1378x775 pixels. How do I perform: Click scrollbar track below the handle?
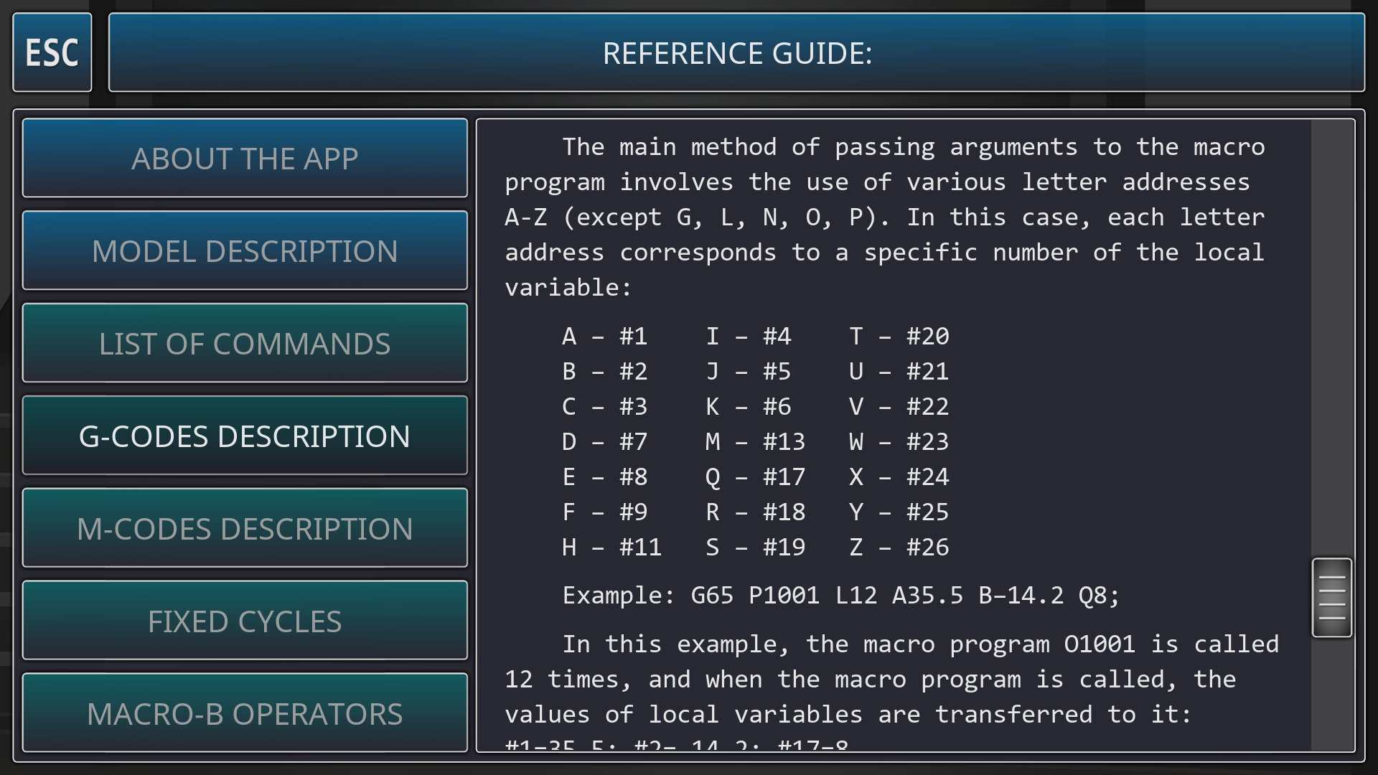point(1331,692)
